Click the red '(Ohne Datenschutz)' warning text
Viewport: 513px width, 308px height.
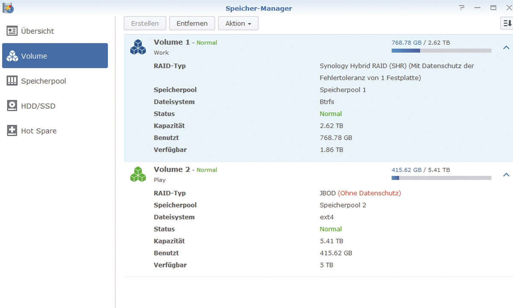tap(369, 193)
